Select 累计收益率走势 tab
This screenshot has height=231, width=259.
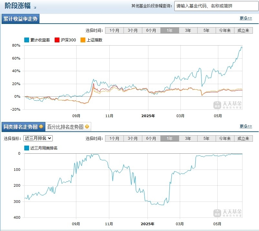[20, 19]
